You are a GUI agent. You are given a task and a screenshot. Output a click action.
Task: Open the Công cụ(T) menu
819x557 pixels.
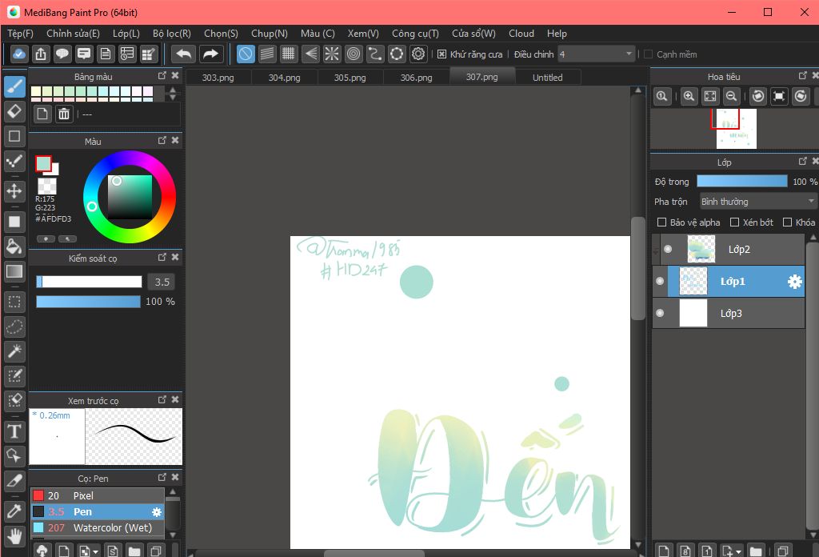point(415,34)
